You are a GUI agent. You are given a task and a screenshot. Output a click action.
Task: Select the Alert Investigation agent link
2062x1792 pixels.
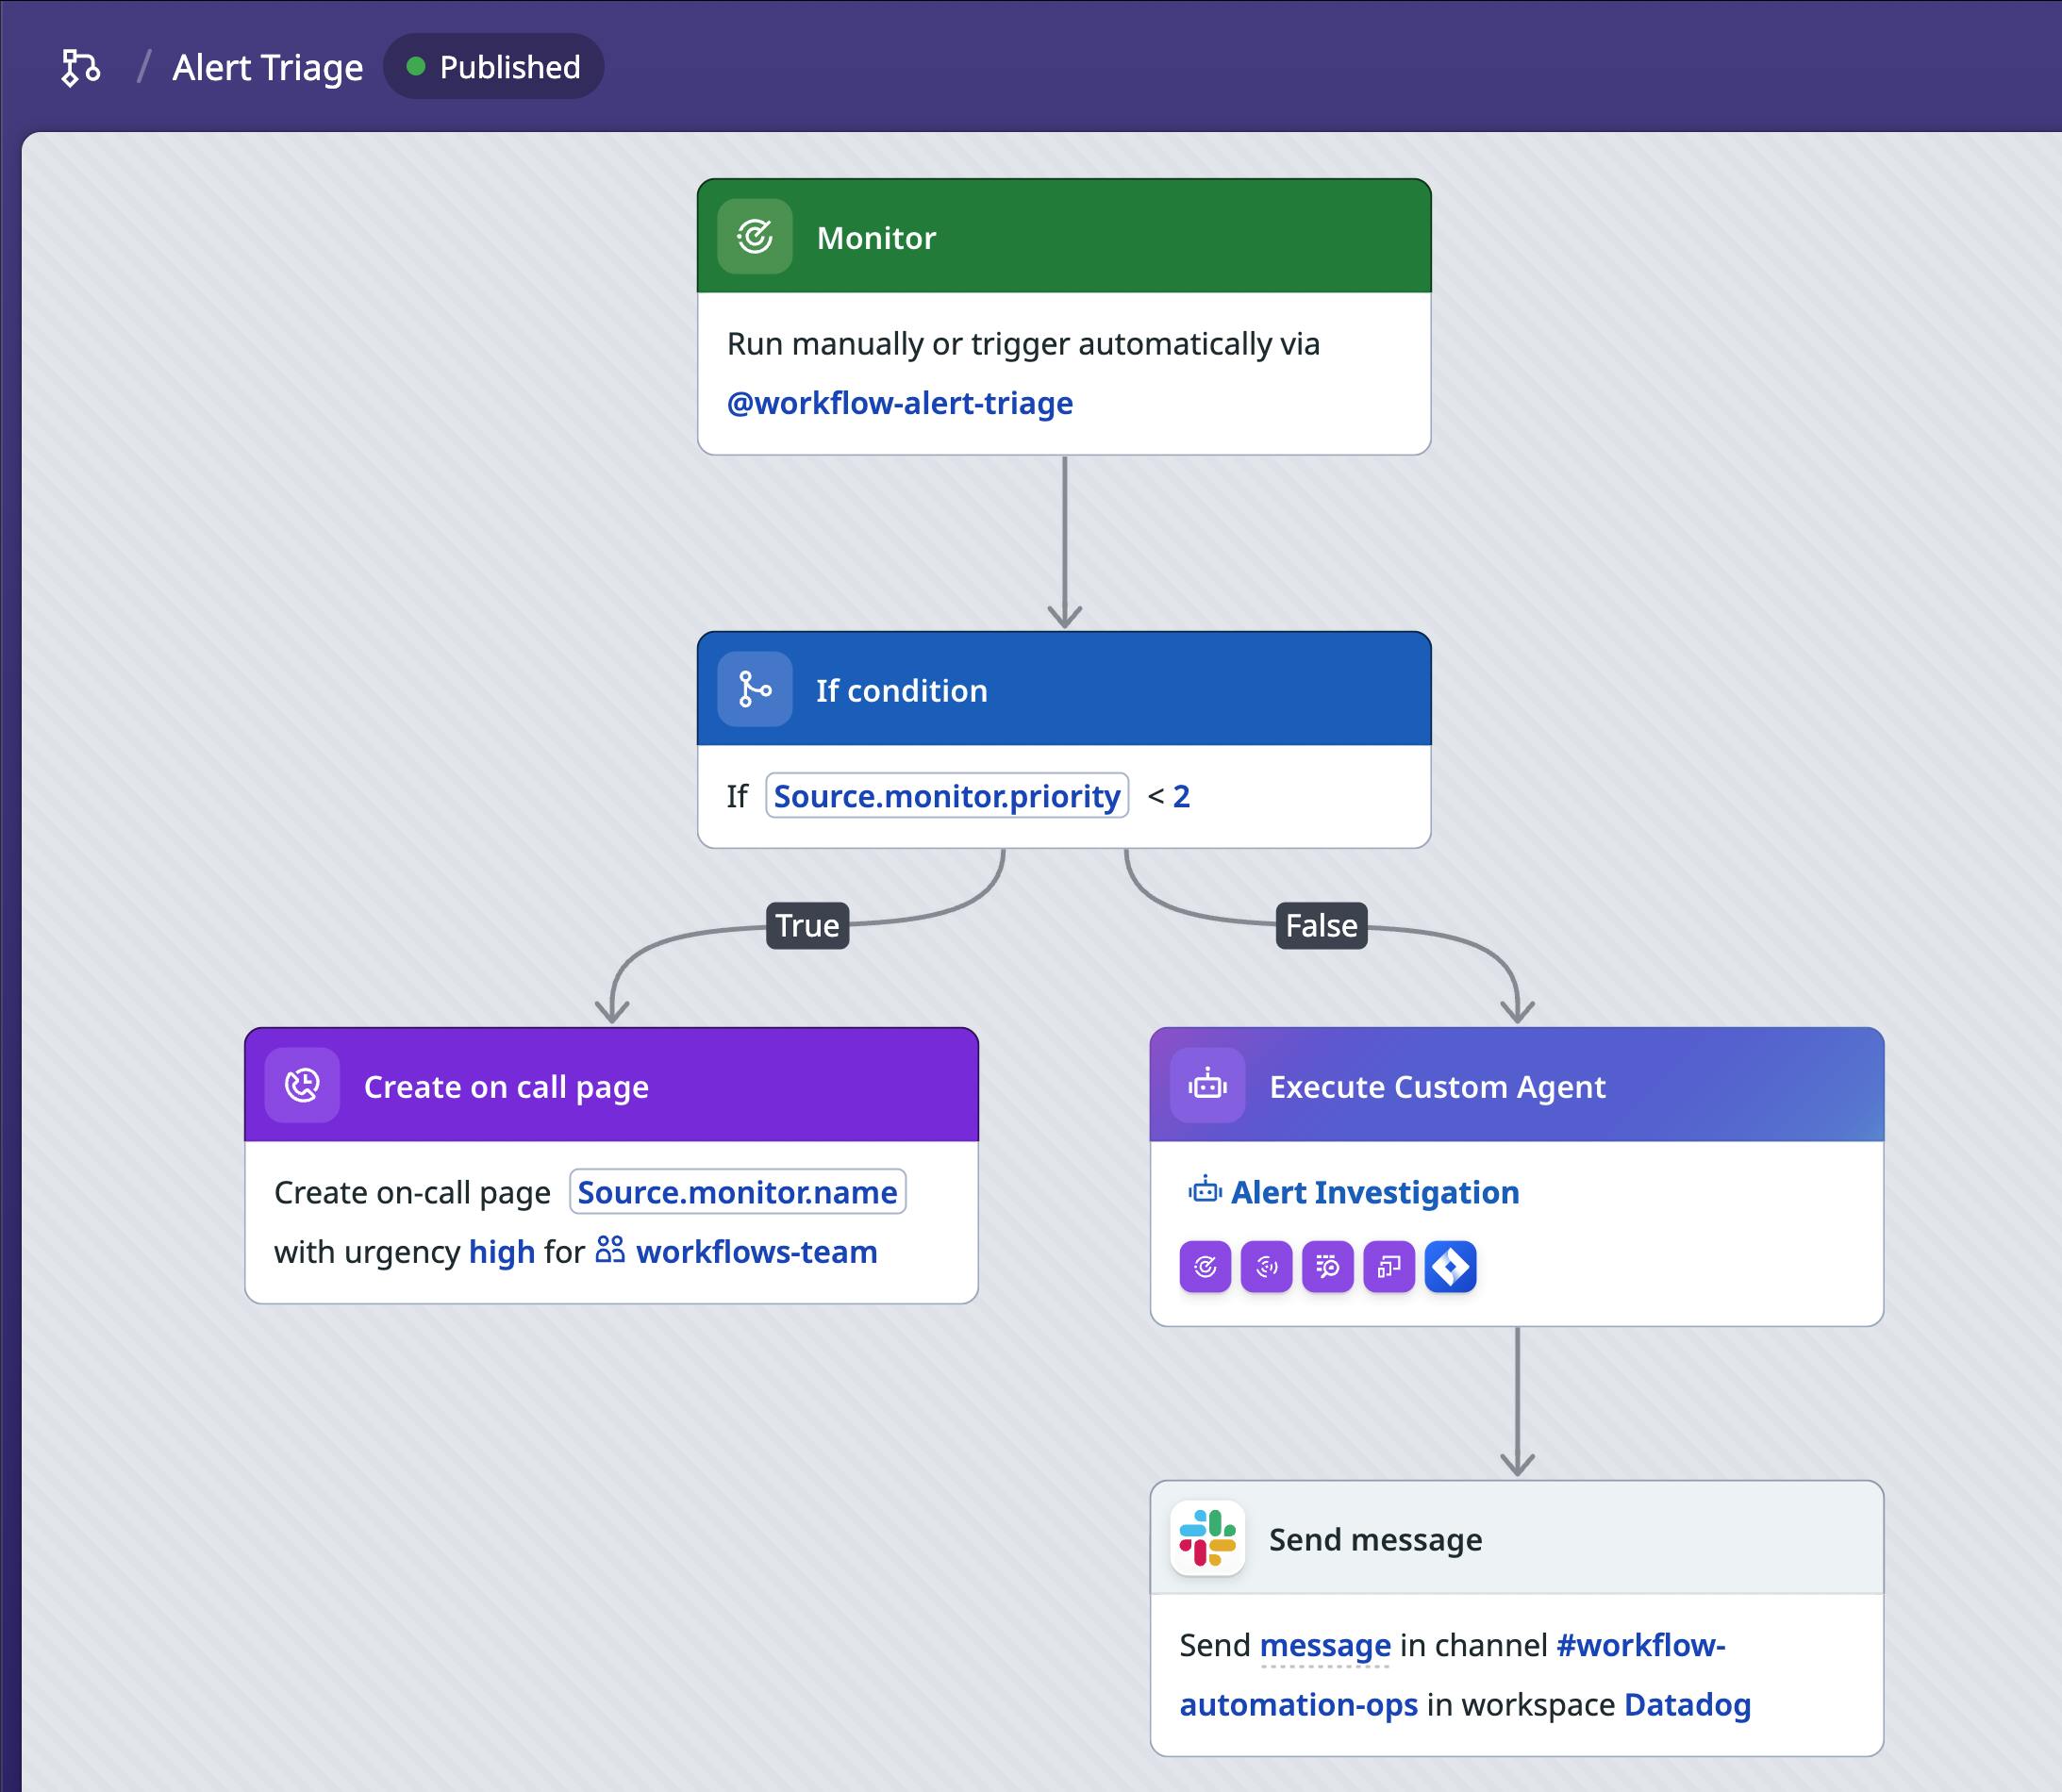(1374, 1192)
